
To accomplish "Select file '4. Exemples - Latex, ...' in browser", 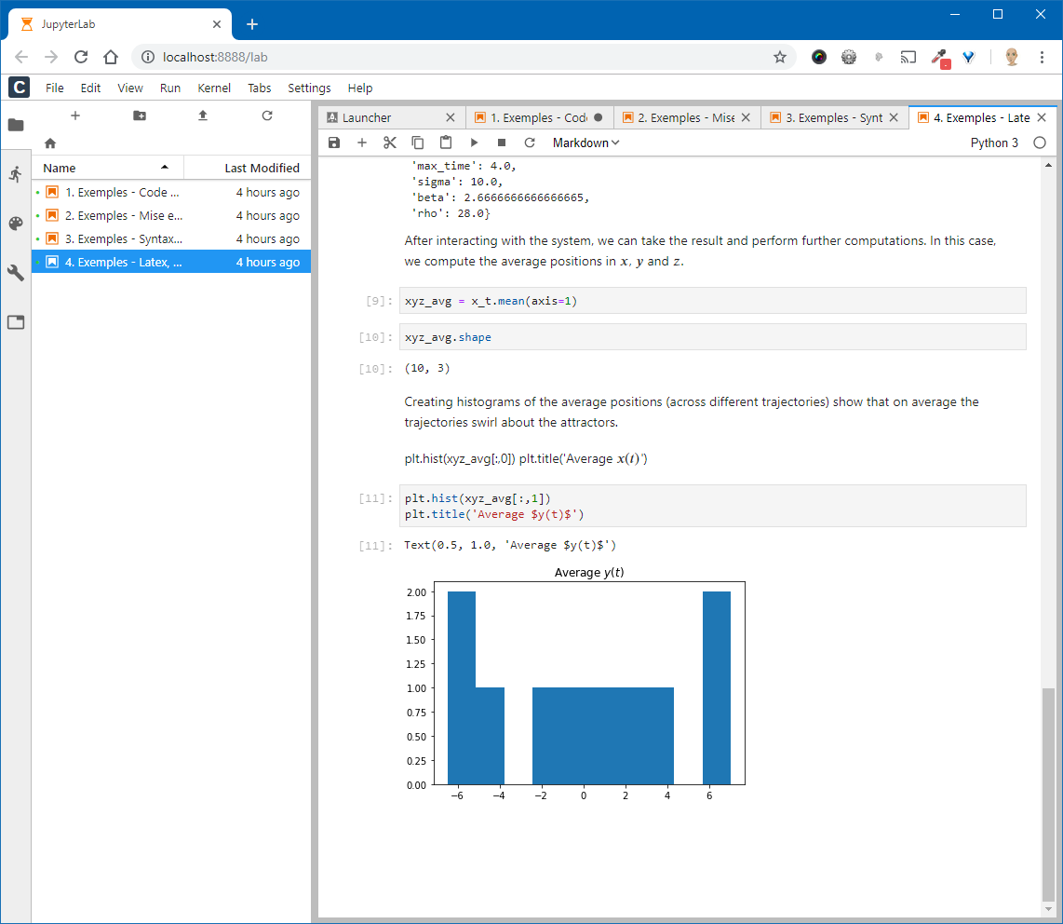I will tap(171, 262).
